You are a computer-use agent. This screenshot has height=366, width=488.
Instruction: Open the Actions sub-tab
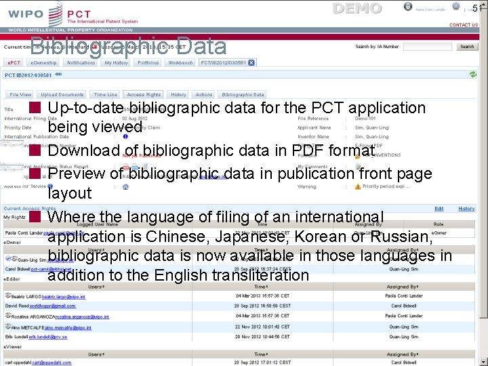click(204, 95)
